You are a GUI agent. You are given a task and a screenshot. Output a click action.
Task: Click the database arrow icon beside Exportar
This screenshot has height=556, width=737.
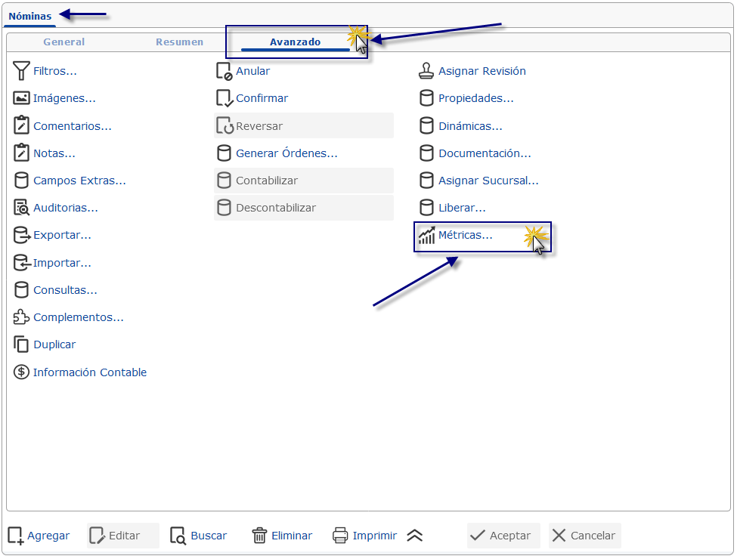tap(22, 235)
